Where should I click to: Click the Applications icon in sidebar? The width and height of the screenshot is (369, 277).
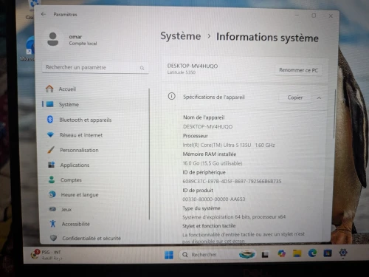click(52, 165)
